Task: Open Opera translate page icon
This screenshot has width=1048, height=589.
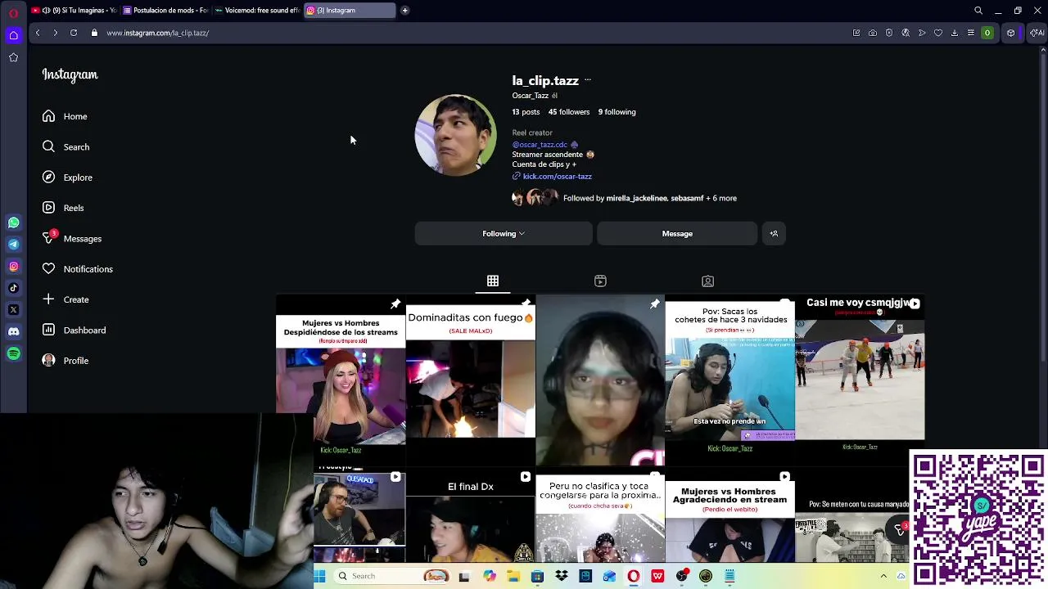Action: pyautogui.click(x=906, y=33)
